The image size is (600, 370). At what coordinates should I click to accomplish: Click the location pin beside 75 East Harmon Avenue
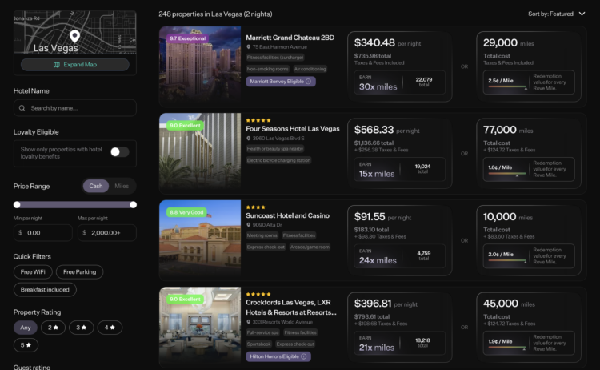click(248, 47)
